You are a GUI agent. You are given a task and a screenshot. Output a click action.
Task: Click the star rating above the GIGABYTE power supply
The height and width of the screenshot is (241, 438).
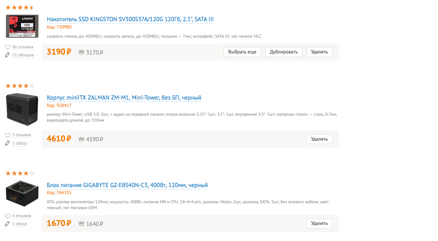(20, 173)
